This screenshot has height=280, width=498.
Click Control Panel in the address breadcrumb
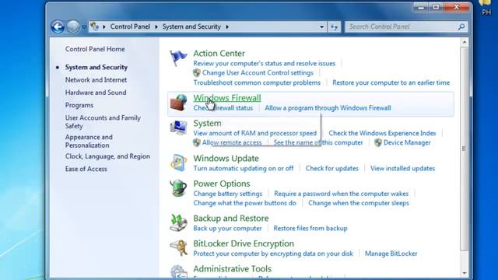coord(130,26)
